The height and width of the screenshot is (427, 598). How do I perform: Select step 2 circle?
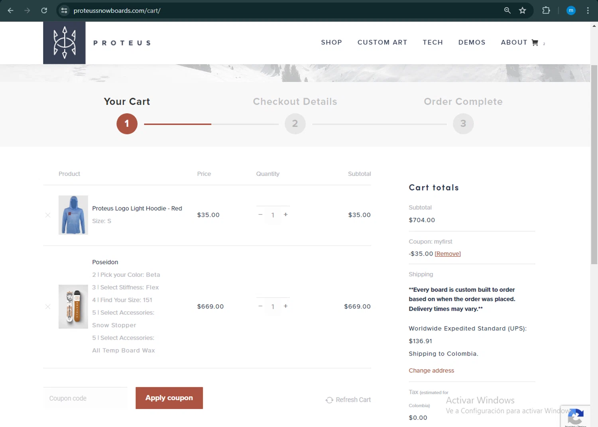click(x=295, y=124)
